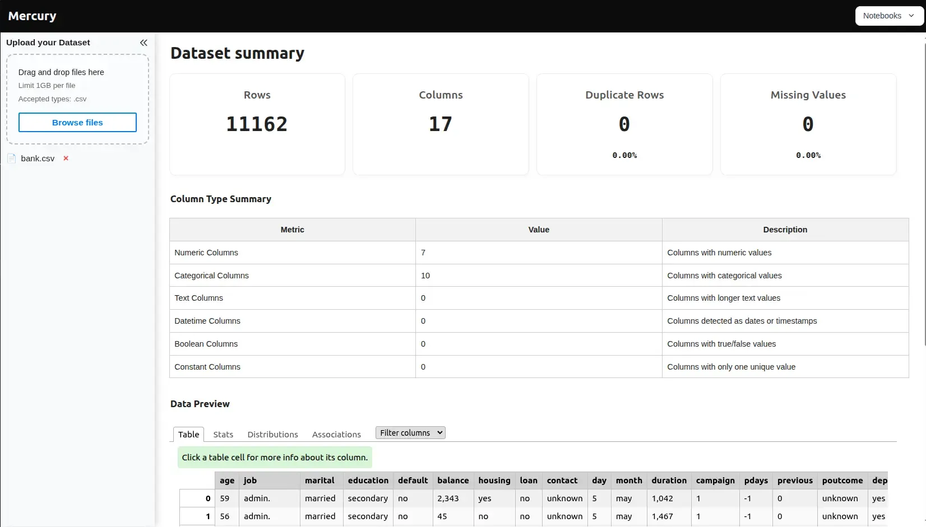The width and height of the screenshot is (926, 527).
Task: Click balance cell 45 in row 1
Action: coord(453,516)
